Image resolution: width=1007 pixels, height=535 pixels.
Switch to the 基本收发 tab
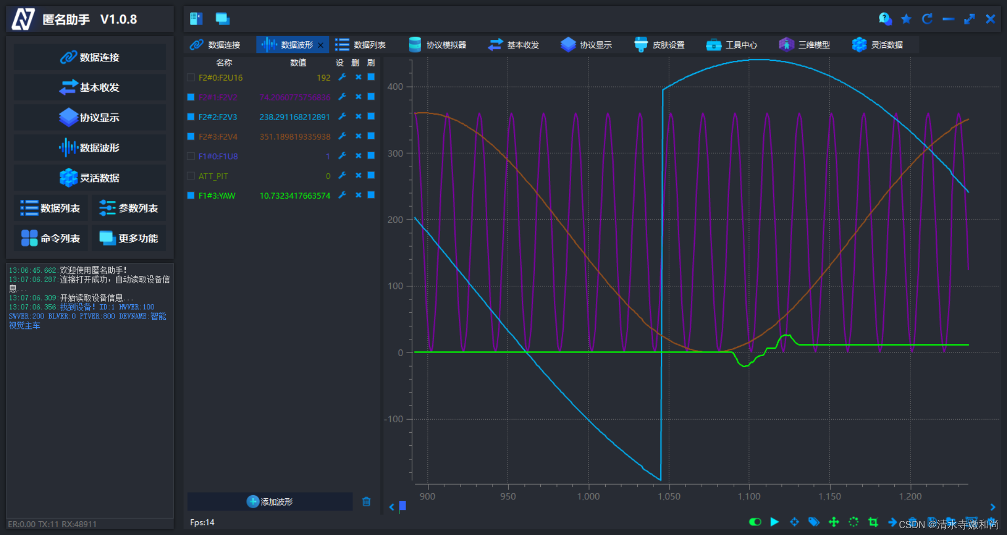(513, 45)
